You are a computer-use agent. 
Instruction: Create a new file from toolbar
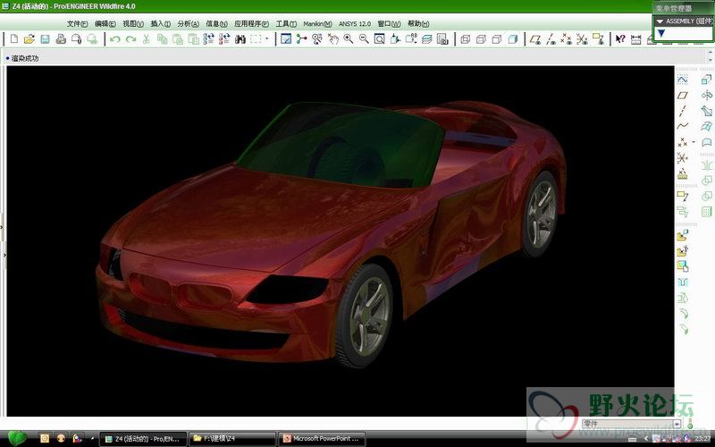coord(14,39)
